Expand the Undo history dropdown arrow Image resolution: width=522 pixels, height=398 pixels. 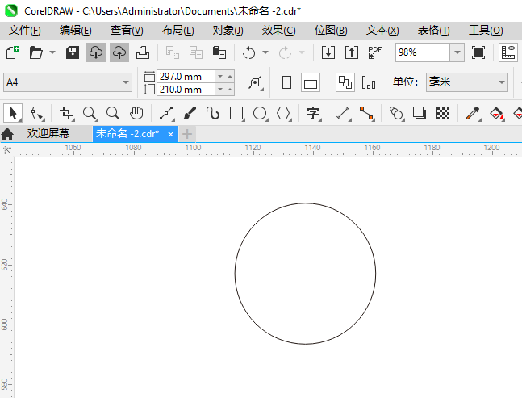click(265, 52)
